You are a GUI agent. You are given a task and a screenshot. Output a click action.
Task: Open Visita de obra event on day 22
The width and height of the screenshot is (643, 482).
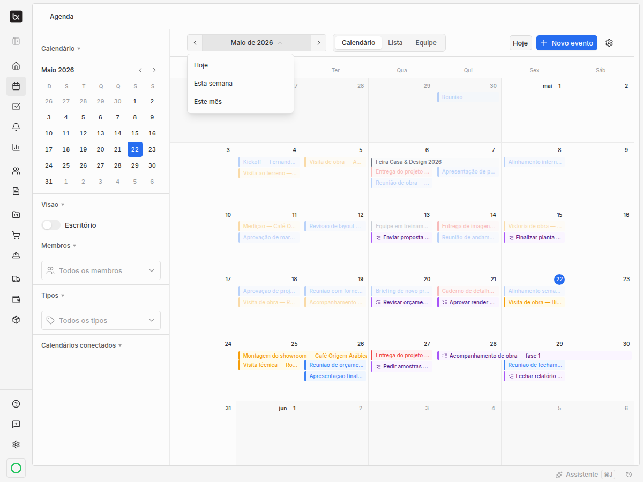(x=534, y=302)
